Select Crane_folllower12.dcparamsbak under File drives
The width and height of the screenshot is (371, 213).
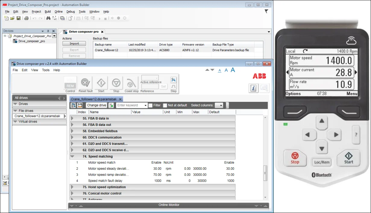[x=37, y=116]
